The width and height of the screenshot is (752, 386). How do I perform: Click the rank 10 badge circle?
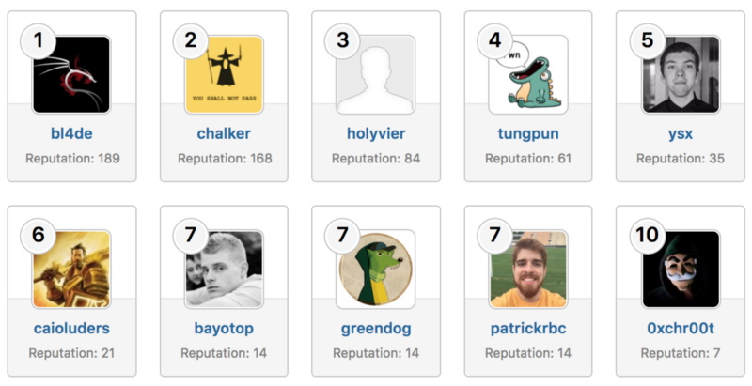click(x=647, y=235)
